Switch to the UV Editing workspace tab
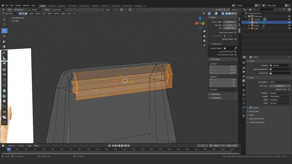The image size is (292, 164). pyautogui.click(x=72, y=6)
